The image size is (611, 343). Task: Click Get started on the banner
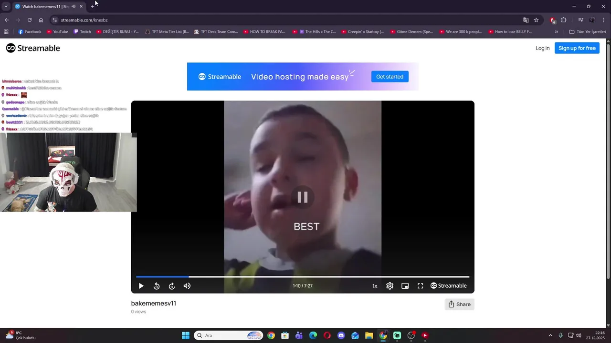tap(390, 77)
